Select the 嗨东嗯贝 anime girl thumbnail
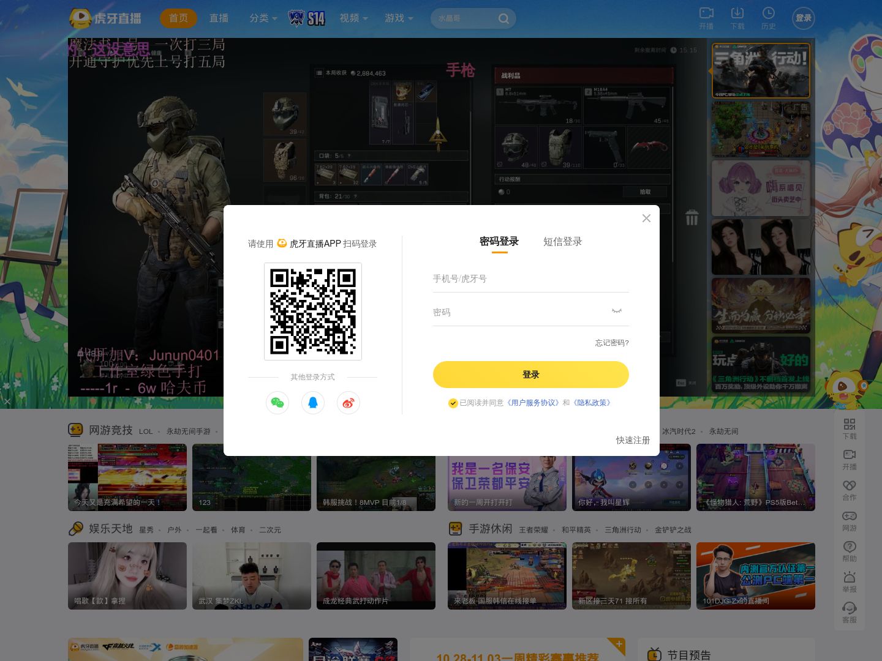This screenshot has height=661, width=882. pyautogui.click(x=761, y=189)
